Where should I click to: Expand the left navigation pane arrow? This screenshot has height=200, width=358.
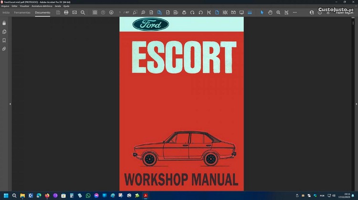coord(10,104)
